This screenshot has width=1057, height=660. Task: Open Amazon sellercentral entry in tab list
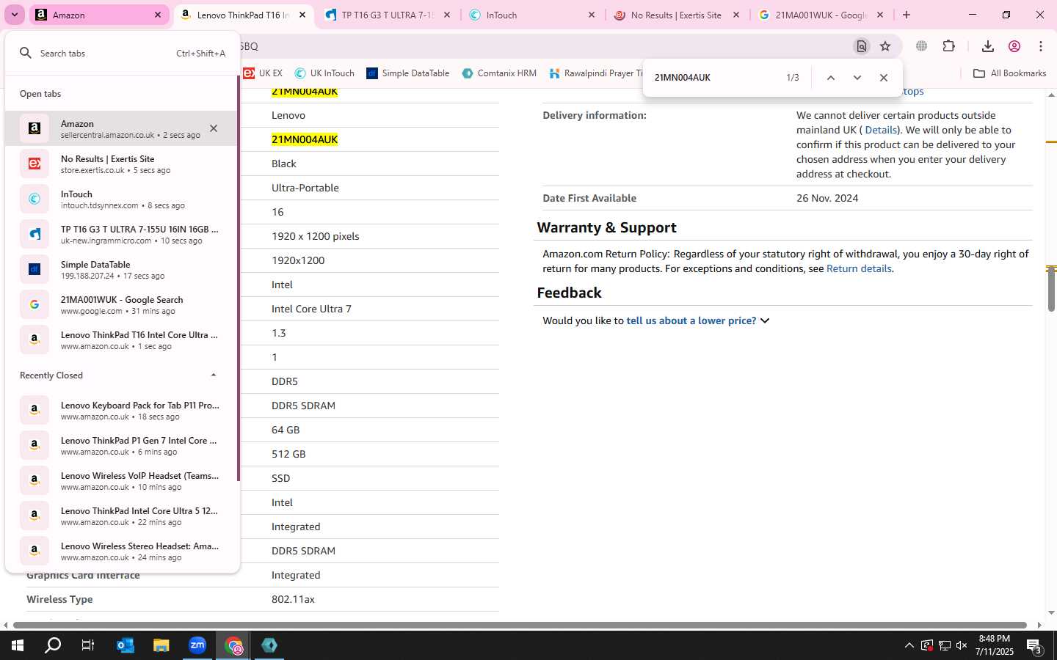122,128
